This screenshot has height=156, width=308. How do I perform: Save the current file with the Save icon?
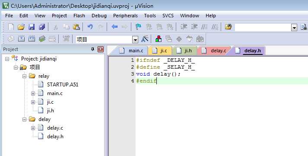pyautogui.click(x=32, y=27)
